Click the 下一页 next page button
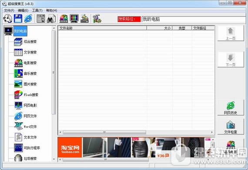The width and height of the screenshot is (248, 170). pos(231,60)
